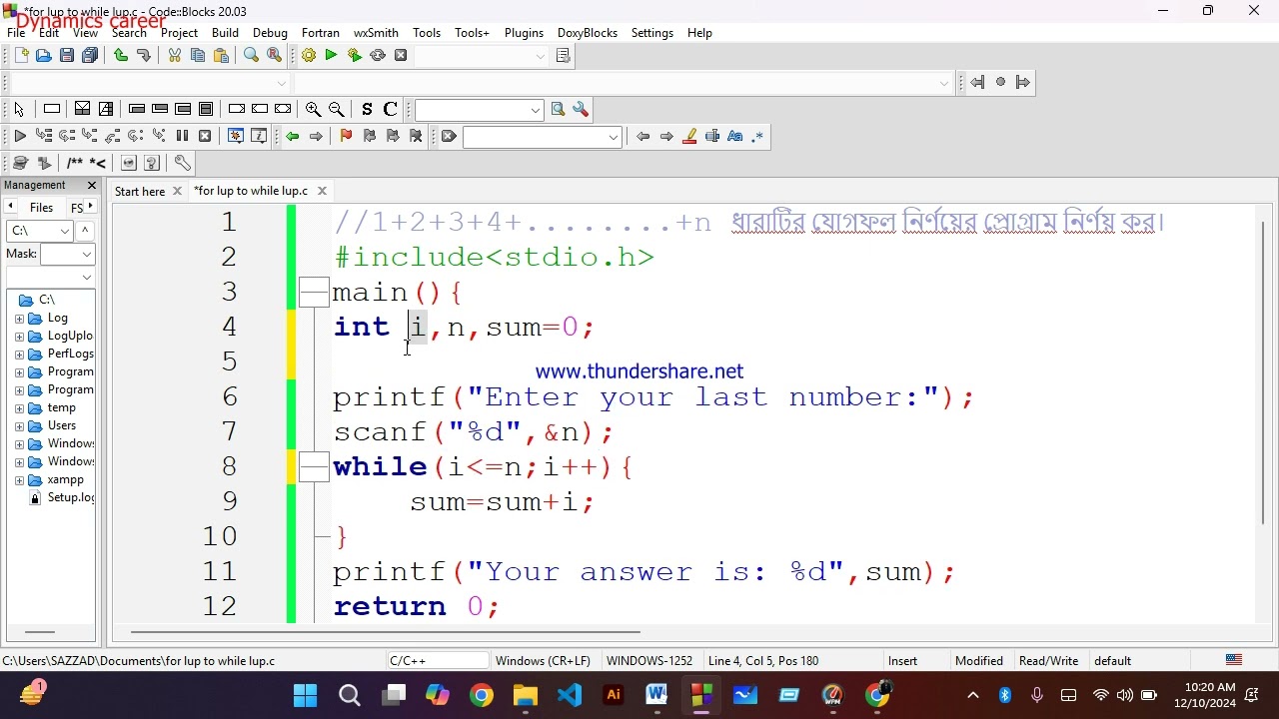Rebuild the project with the arrows icon
The width and height of the screenshot is (1279, 719).
click(378, 56)
